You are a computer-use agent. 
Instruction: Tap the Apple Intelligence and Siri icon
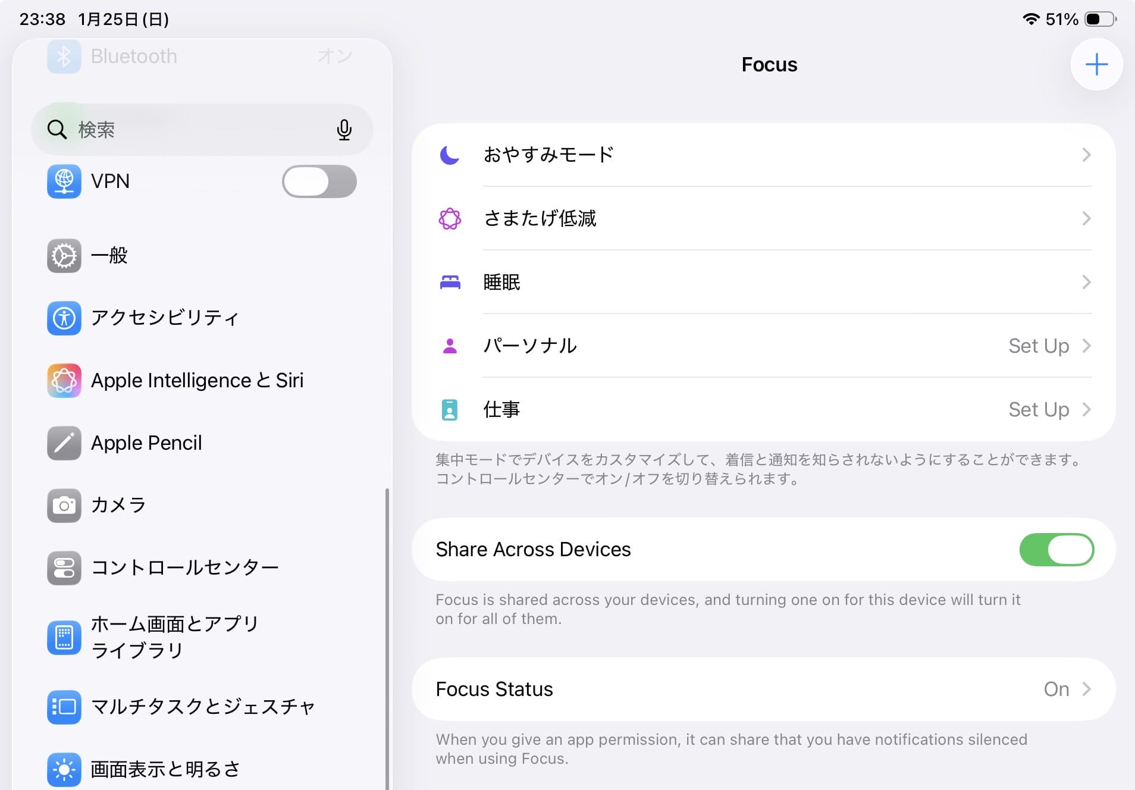click(x=64, y=381)
